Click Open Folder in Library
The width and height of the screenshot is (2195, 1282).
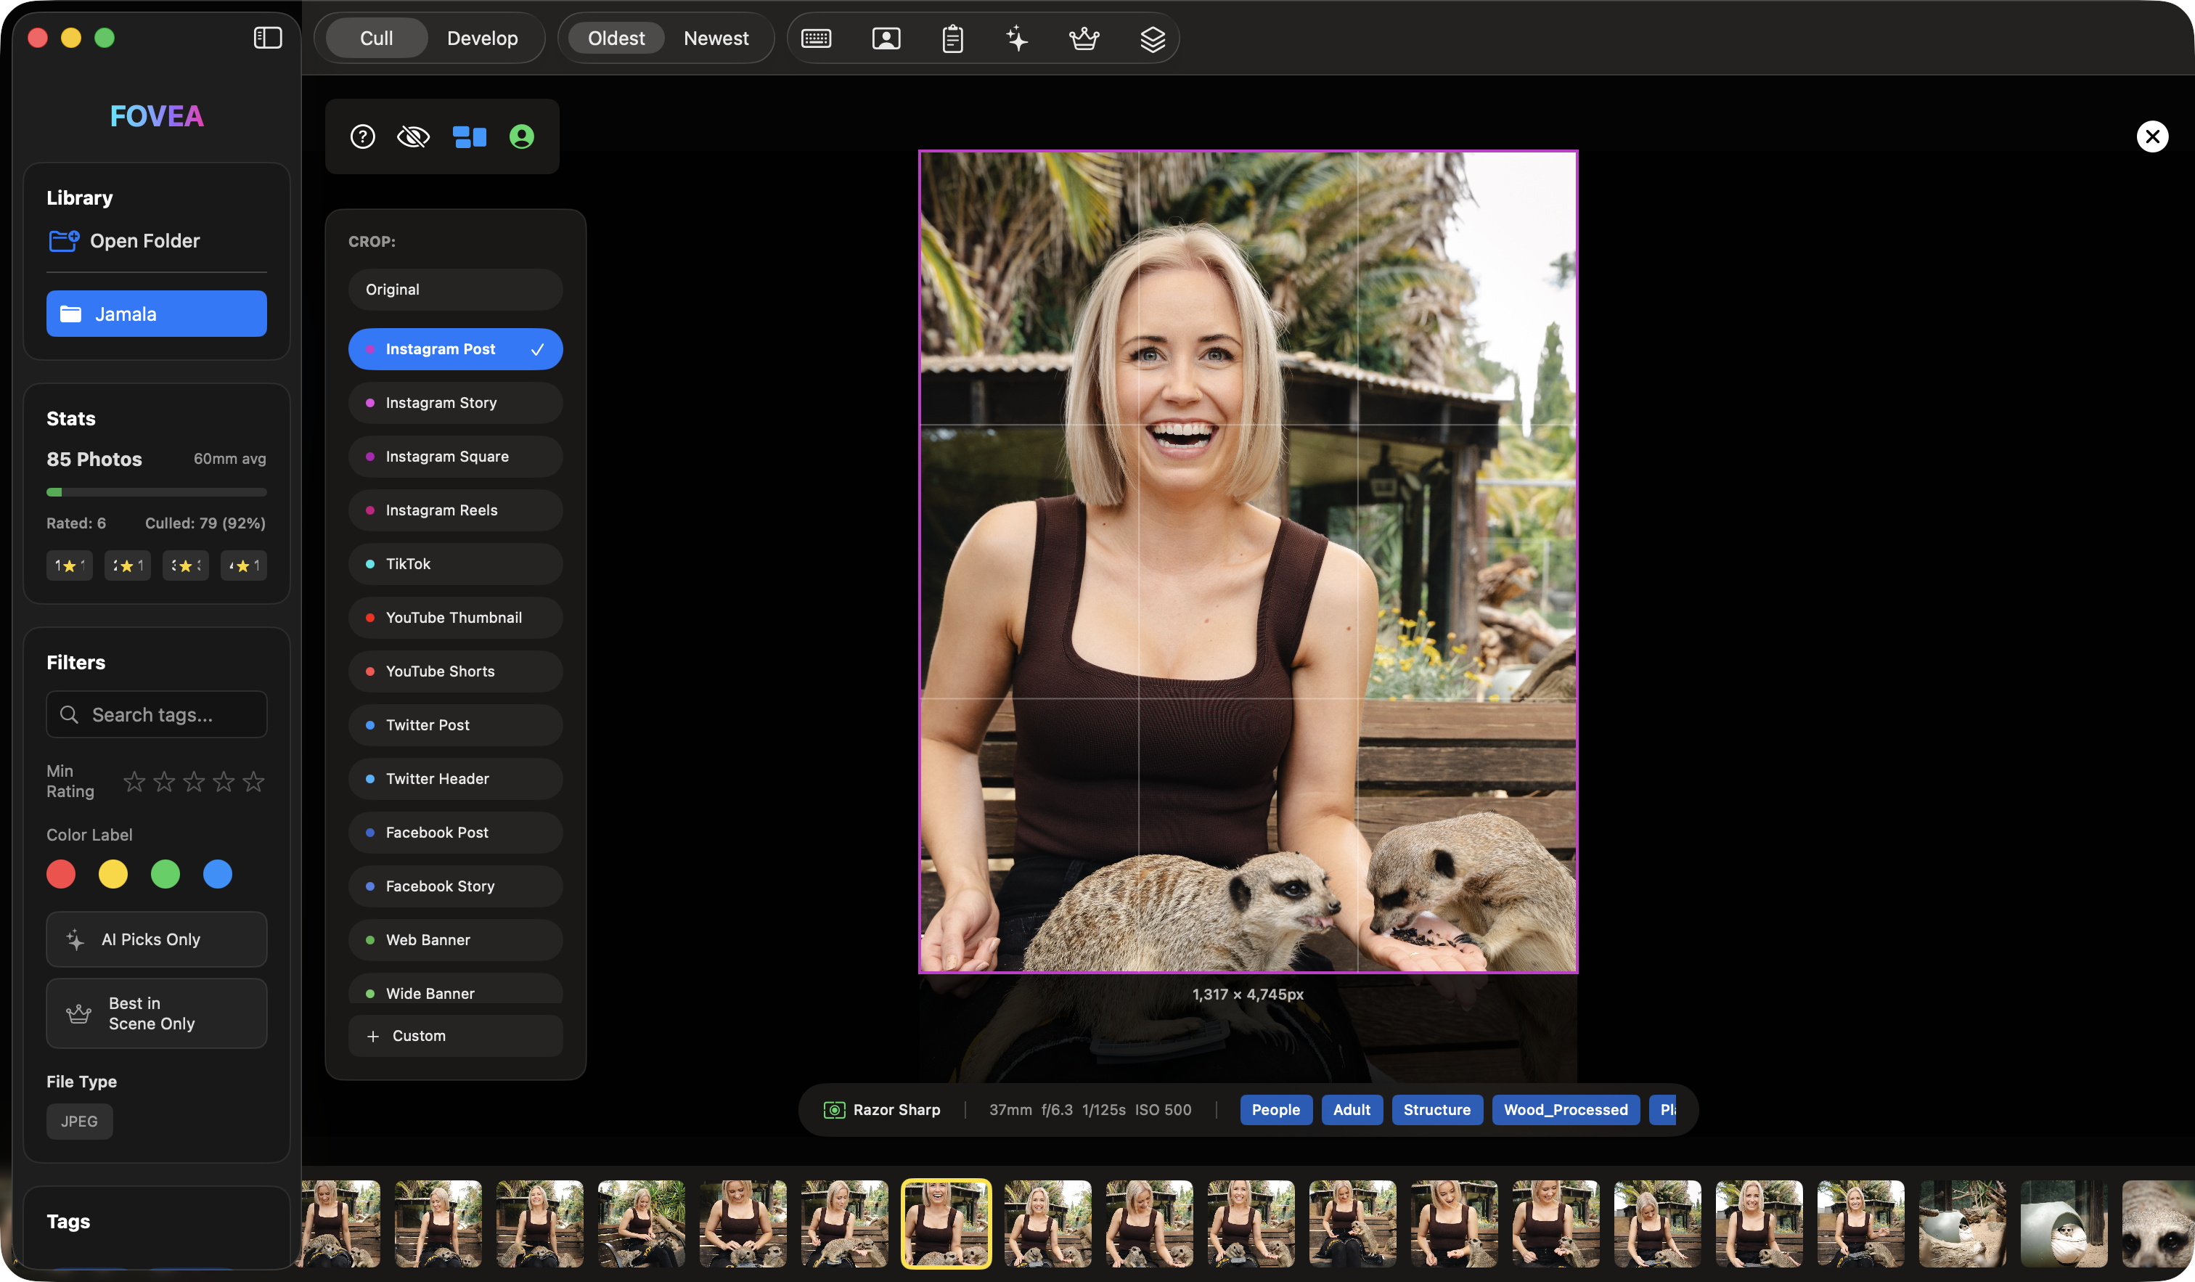(x=144, y=240)
